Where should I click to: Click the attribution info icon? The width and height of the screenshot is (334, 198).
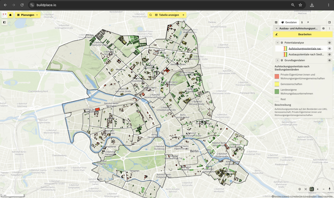click(273, 196)
